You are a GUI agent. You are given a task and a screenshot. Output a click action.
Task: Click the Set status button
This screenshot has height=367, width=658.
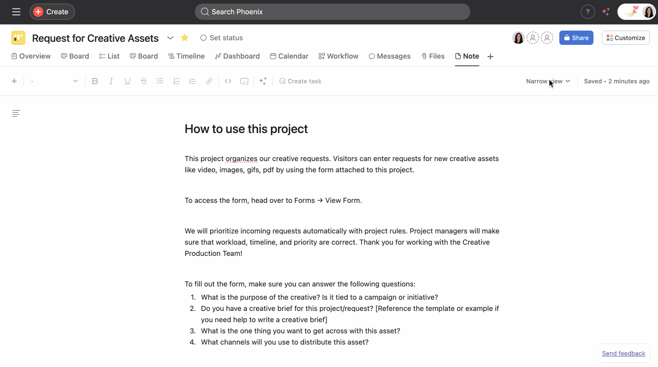221,38
